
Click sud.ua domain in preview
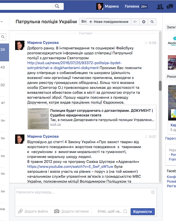click(x=56, y=125)
